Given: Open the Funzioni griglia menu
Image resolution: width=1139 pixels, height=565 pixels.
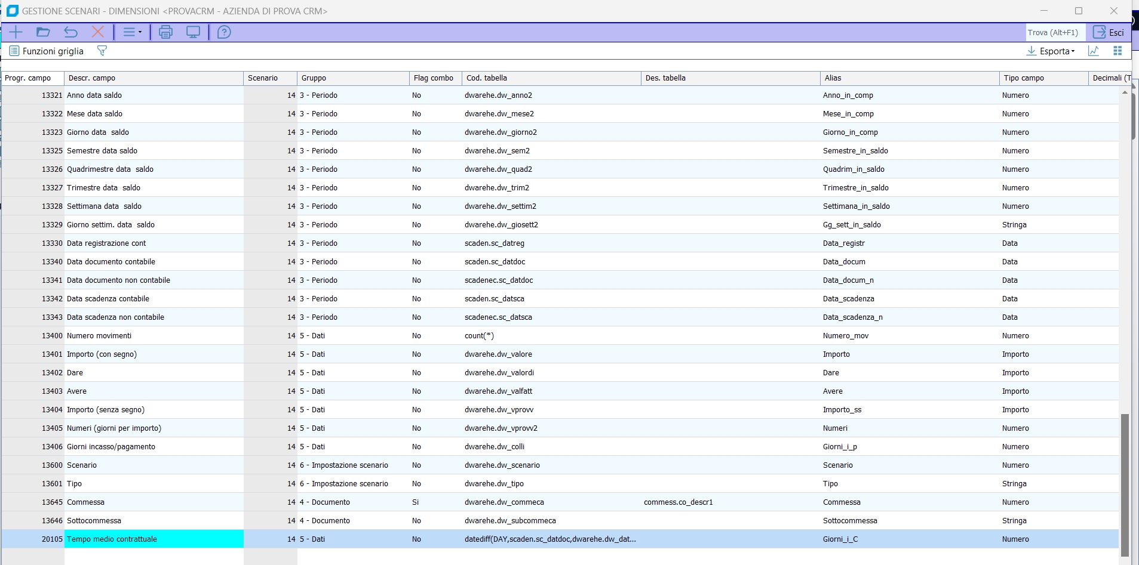Looking at the screenshot, I should pos(47,51).
